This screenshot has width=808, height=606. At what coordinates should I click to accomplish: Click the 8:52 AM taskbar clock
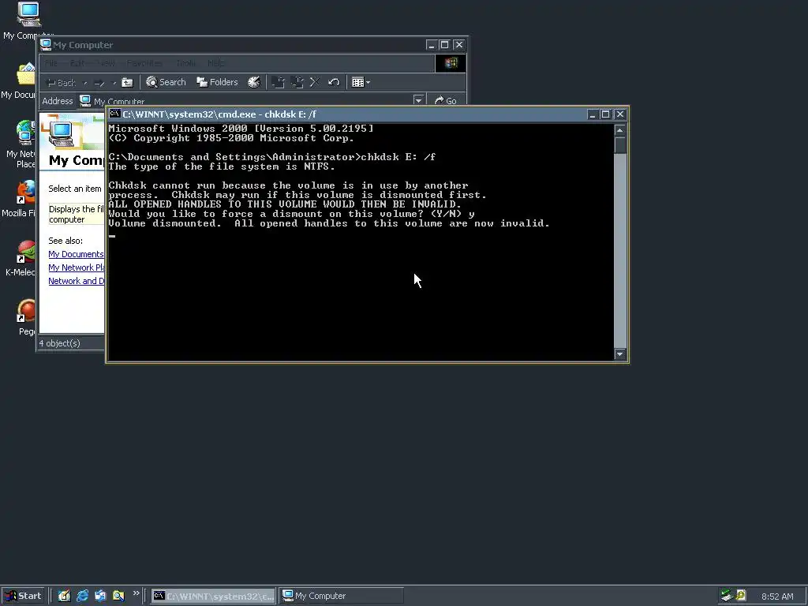(x=777, y=597)
